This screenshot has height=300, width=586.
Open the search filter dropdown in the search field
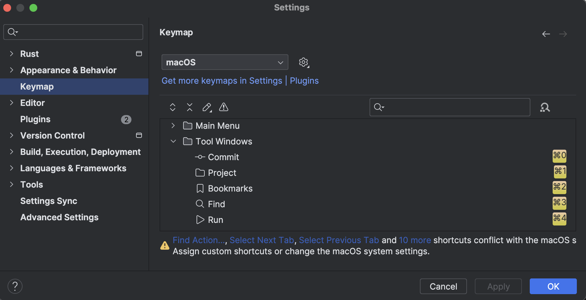point(379,107)
